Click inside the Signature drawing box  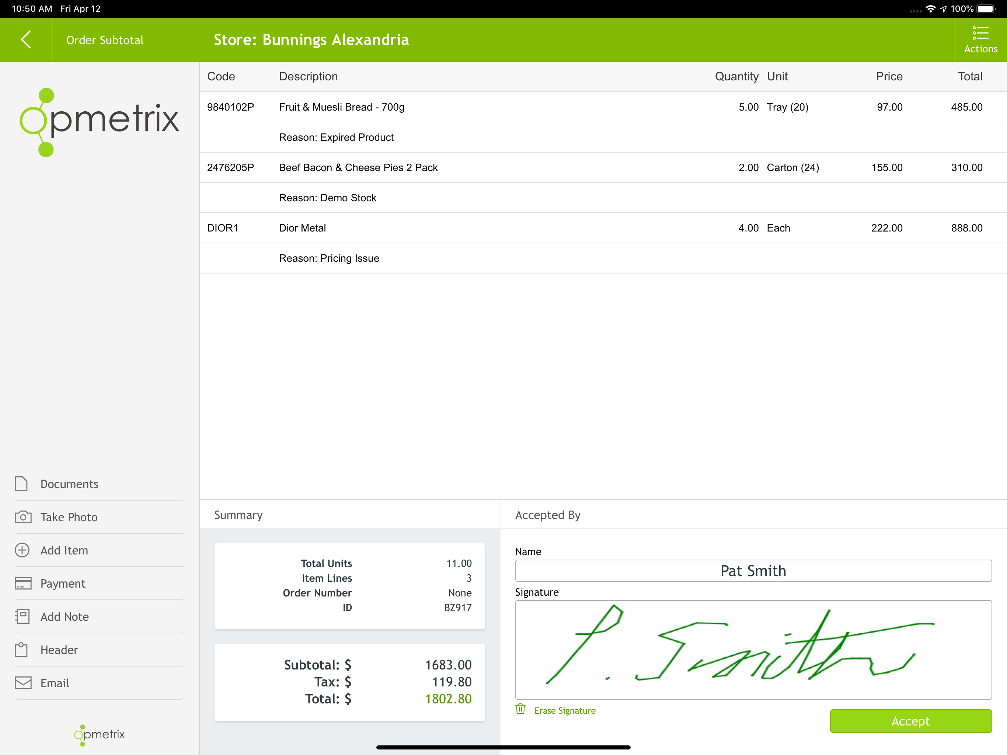pyautogui.click(x=753, y=650)
